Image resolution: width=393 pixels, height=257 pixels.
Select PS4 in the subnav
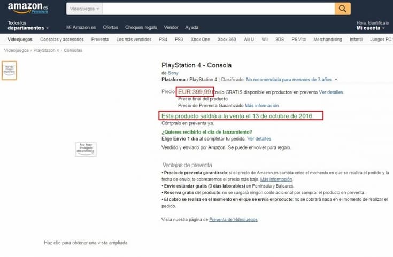tap(163, 40)
